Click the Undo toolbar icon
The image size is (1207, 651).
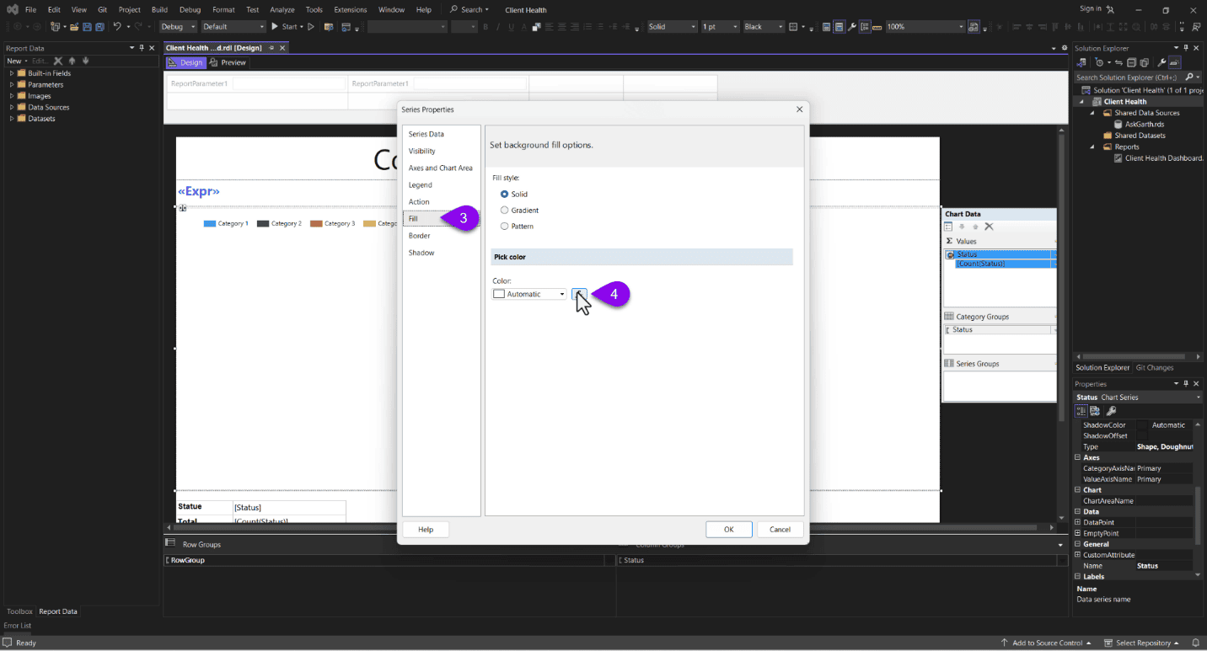pos(117,27)
